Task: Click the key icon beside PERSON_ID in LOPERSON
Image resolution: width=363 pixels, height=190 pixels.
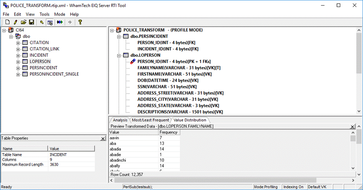Action: [x=132, y=61]
